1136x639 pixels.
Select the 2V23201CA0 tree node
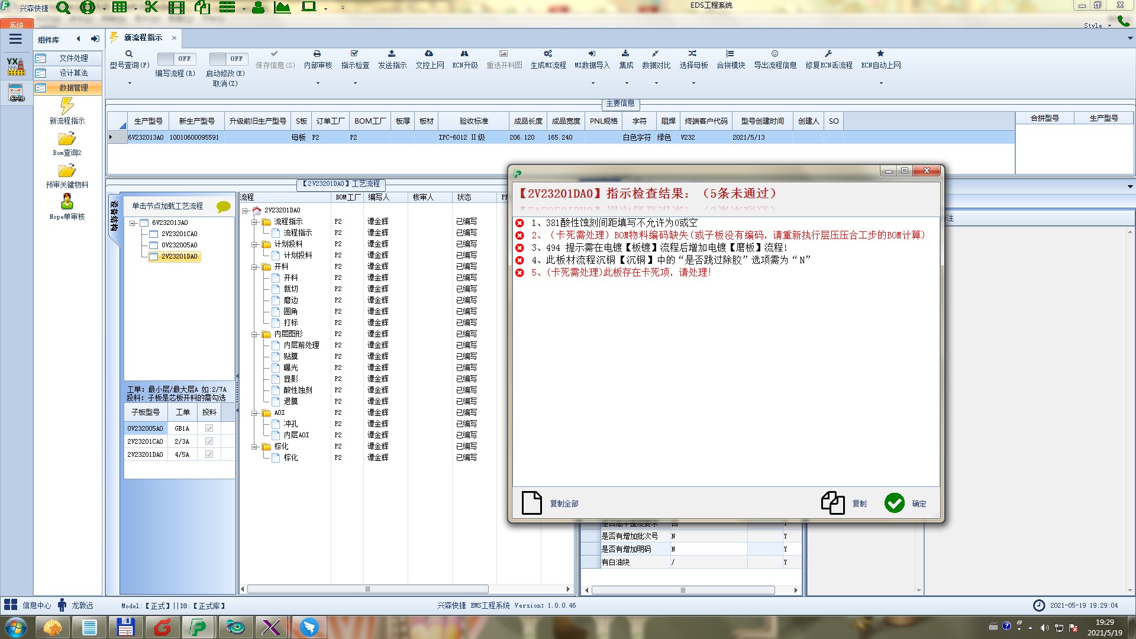coord(179,234)
